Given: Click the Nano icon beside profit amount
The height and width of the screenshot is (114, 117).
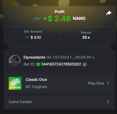Looking at the screenshot, I should [37, 19].
